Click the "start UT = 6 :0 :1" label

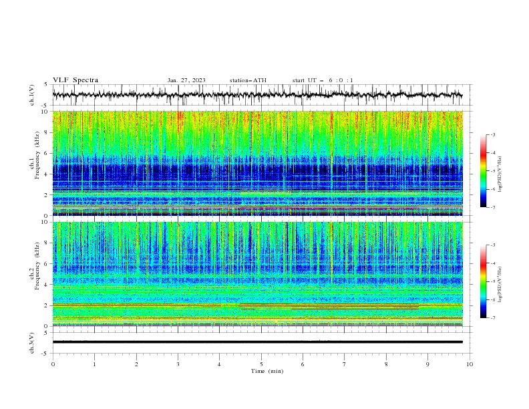(x=323, y=80)
